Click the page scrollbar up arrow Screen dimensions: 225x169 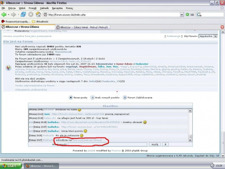(x=223, y=32)
